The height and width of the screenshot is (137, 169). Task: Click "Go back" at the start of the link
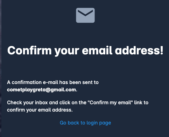click(x=69, y=123)
